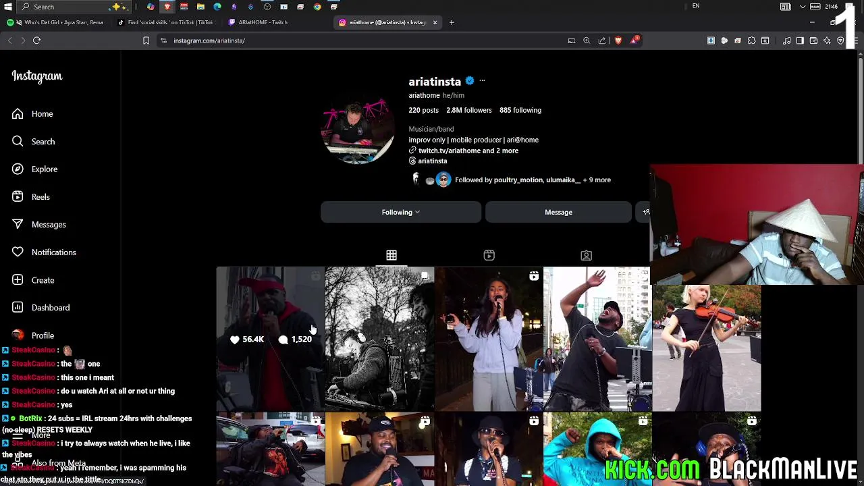Click the browser downloads icon
The image size is (864, 486).
[x=711, y=40]
